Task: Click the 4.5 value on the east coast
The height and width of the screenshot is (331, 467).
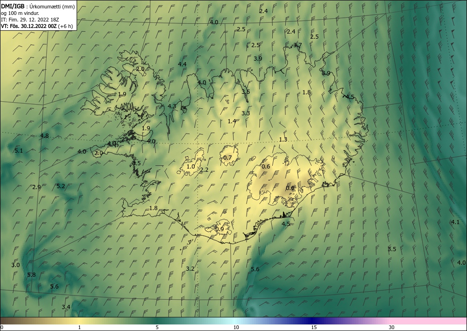Action: point(350,97)
